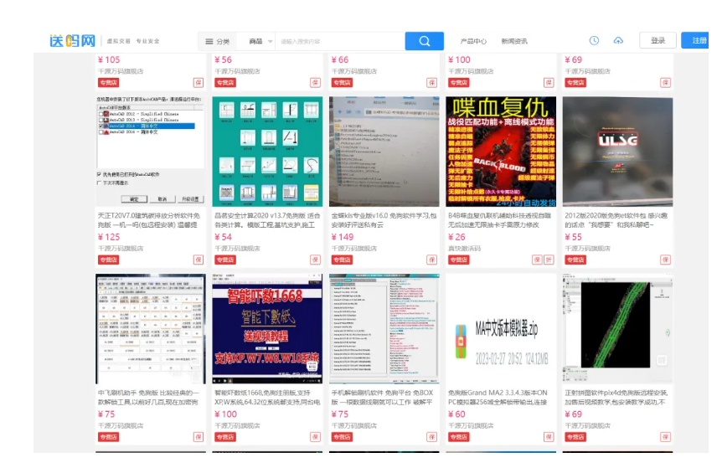Click the 注册 register button
Viewport: 722px width, 468px height.
(696, 40)
